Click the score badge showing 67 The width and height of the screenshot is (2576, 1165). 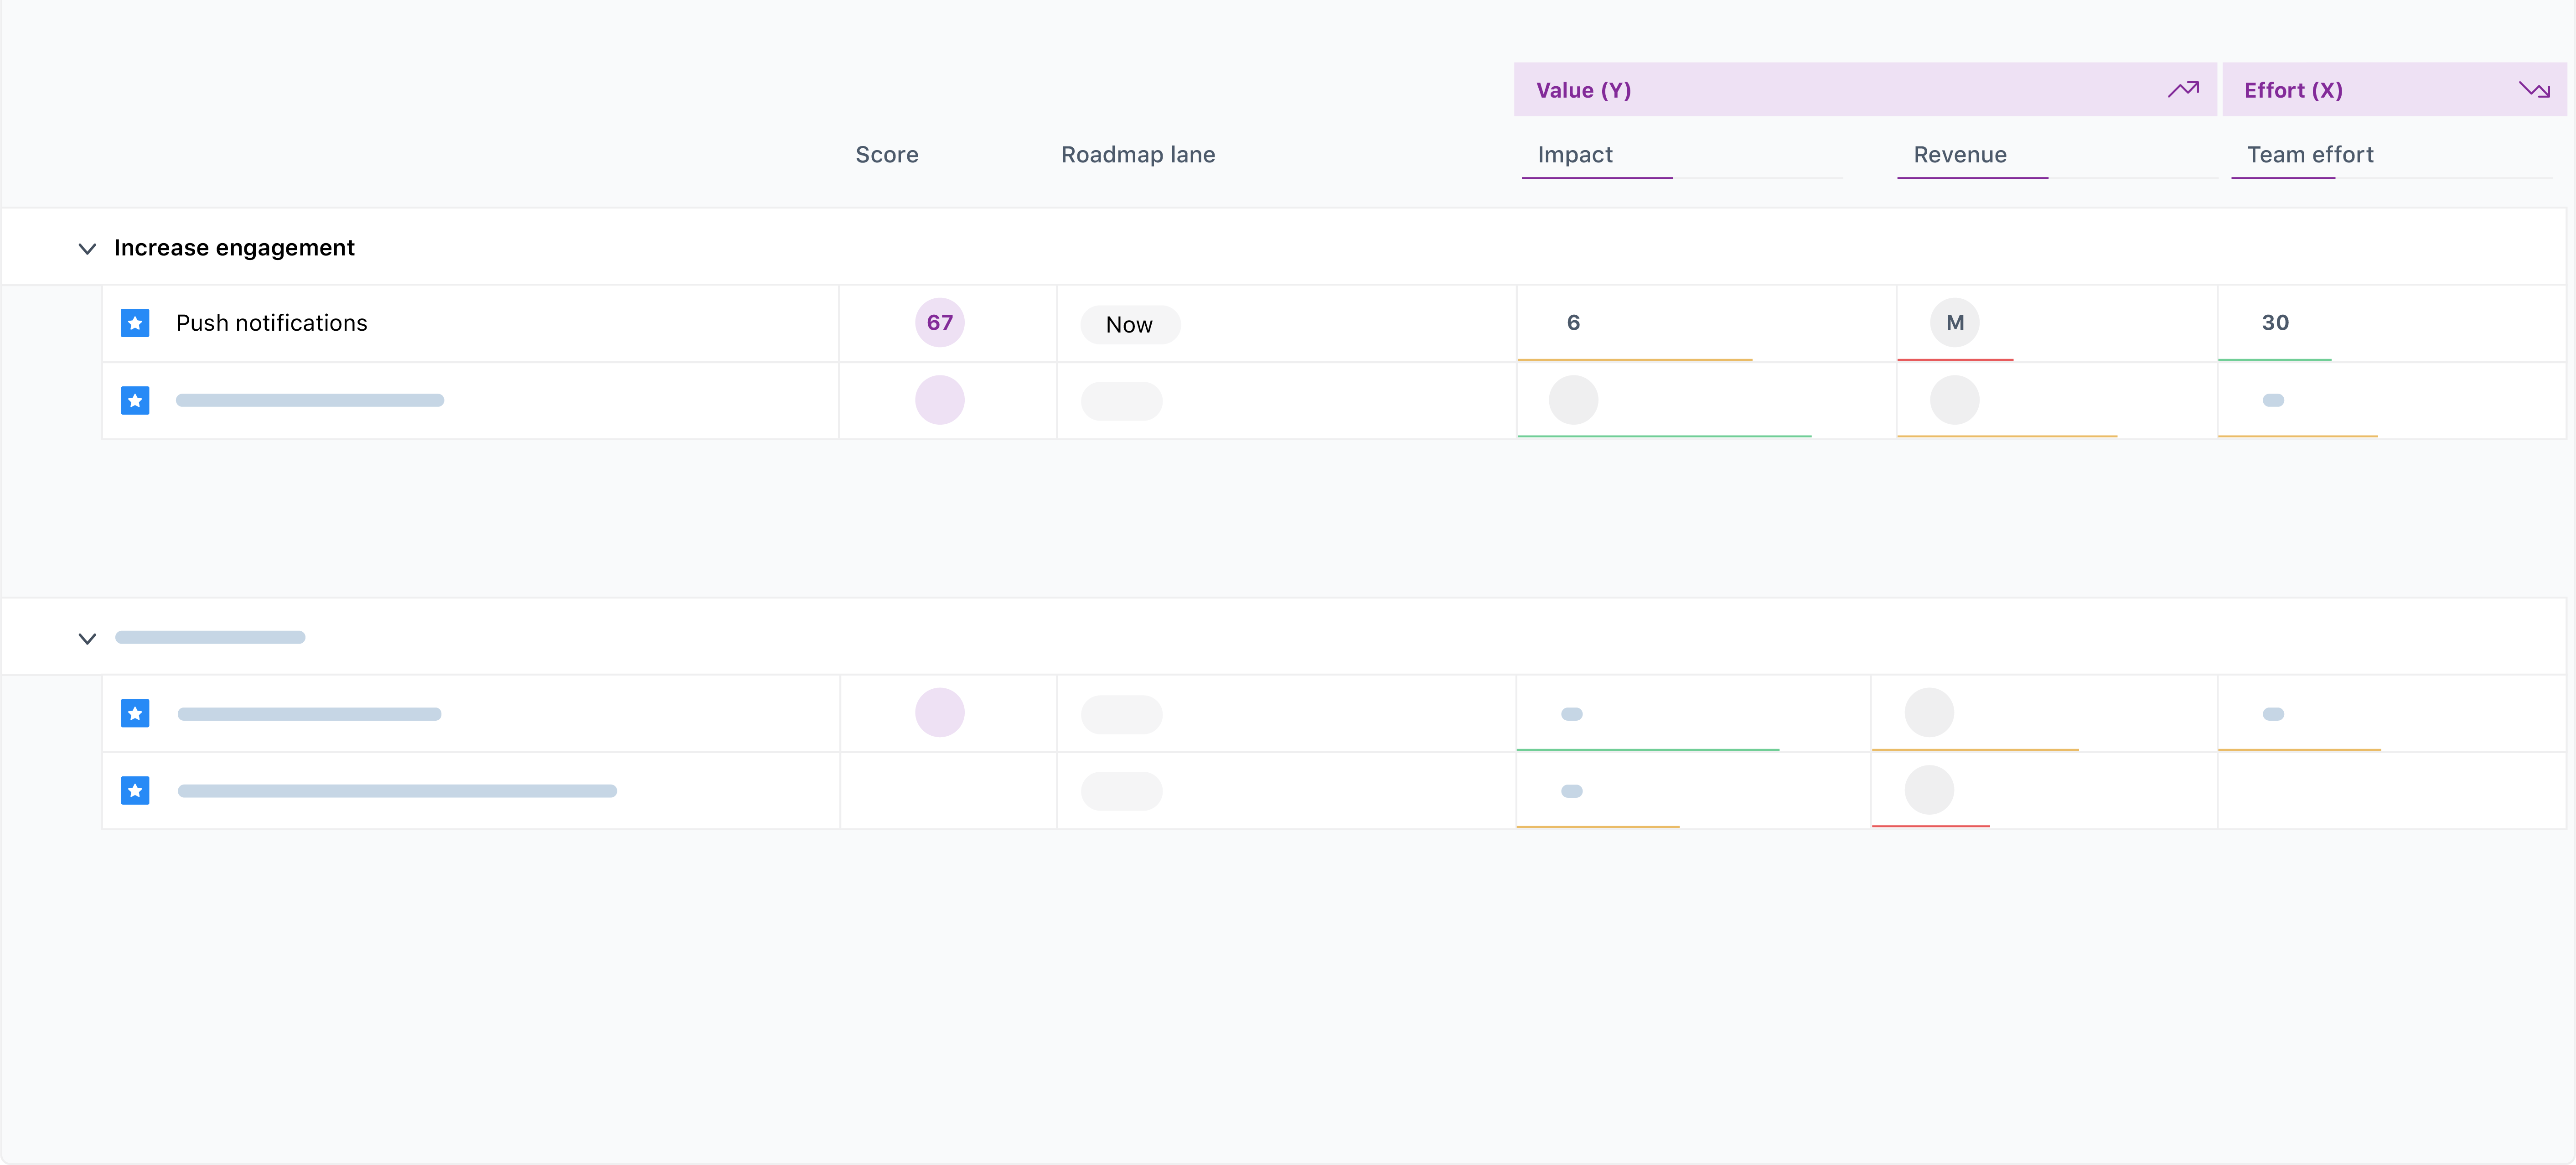tap(939, 323)
